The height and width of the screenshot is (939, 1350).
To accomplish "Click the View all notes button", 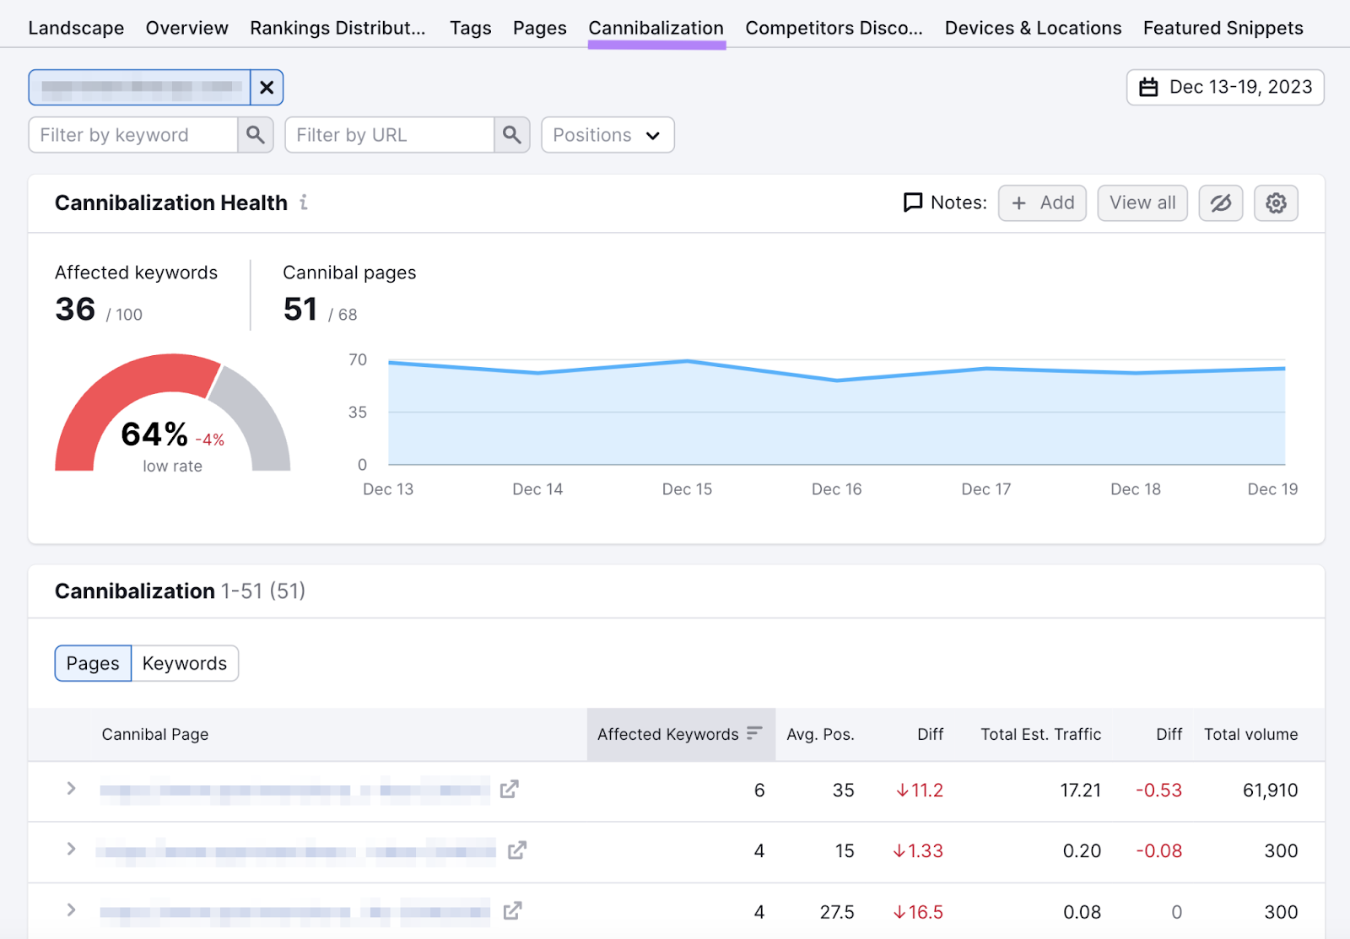I will pos(1142,202).
